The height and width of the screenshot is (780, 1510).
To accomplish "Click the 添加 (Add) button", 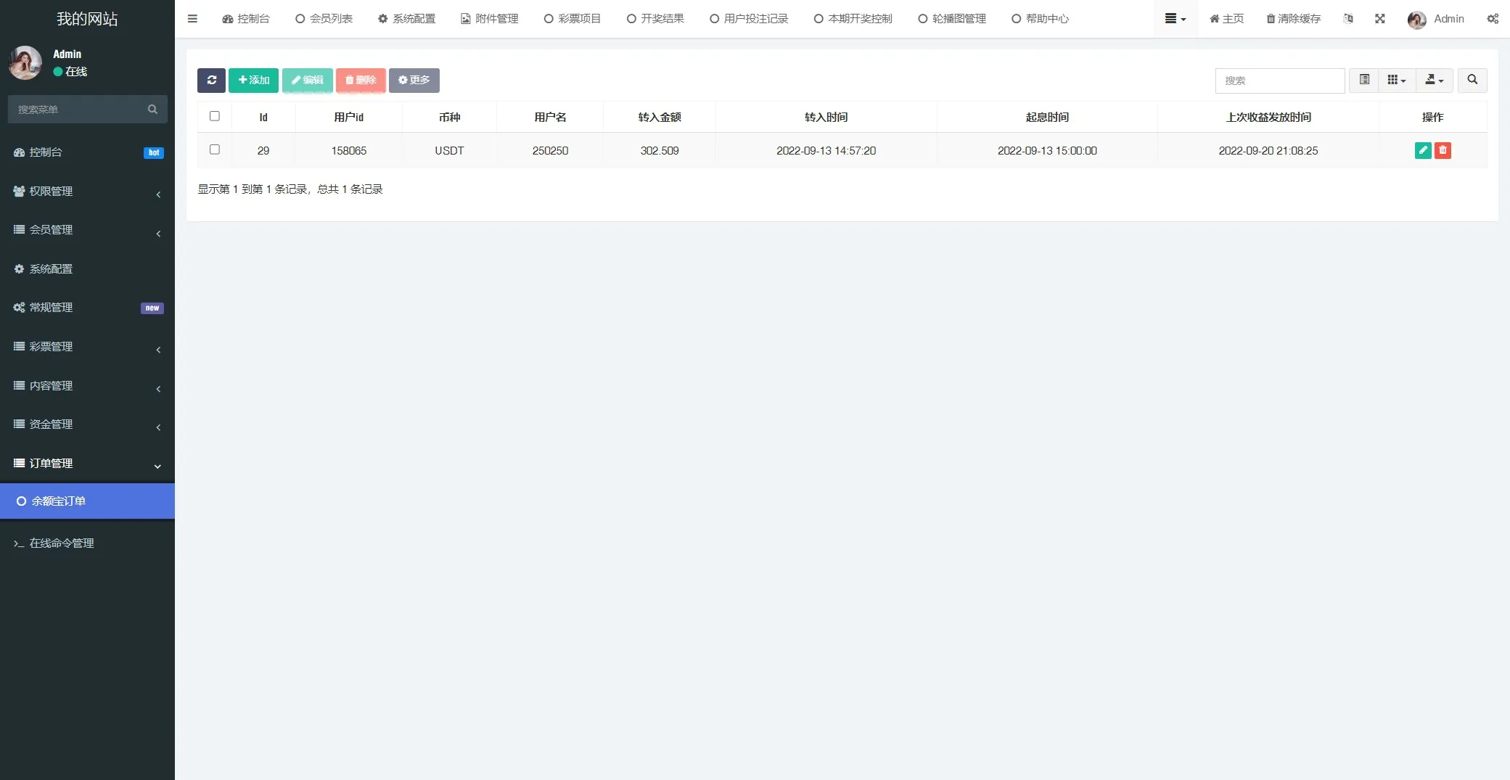I will (x=253, y=81).
